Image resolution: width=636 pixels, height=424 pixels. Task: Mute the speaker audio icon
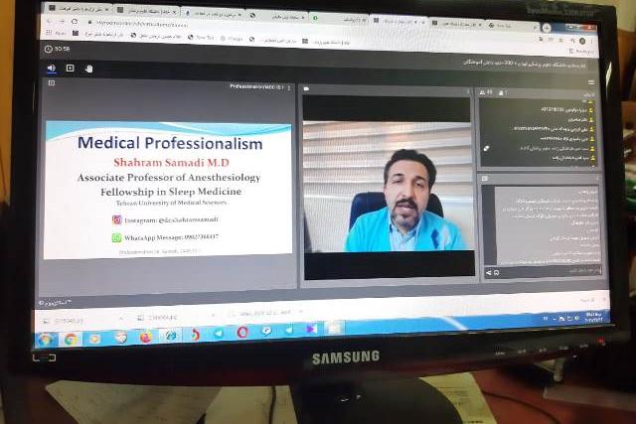coord(52,69)
